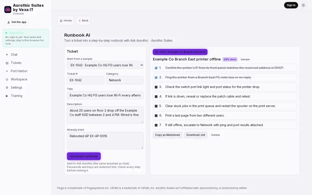Check step 6 Print a test page
The height and width of the screenshot is (195, 312).
click(x=156, y=116)
